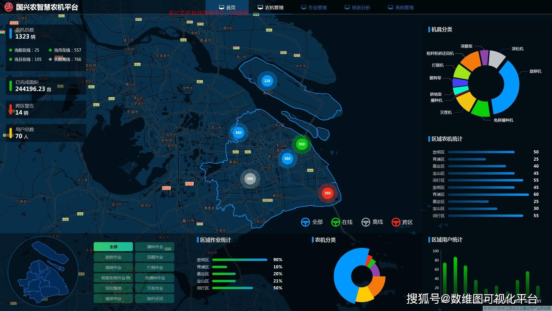Image resolution: width=552 pixels, height=311 pixels.
Task: Click the 秸秆粉碎还田机 orange donut segment
Action: (471, 61)
